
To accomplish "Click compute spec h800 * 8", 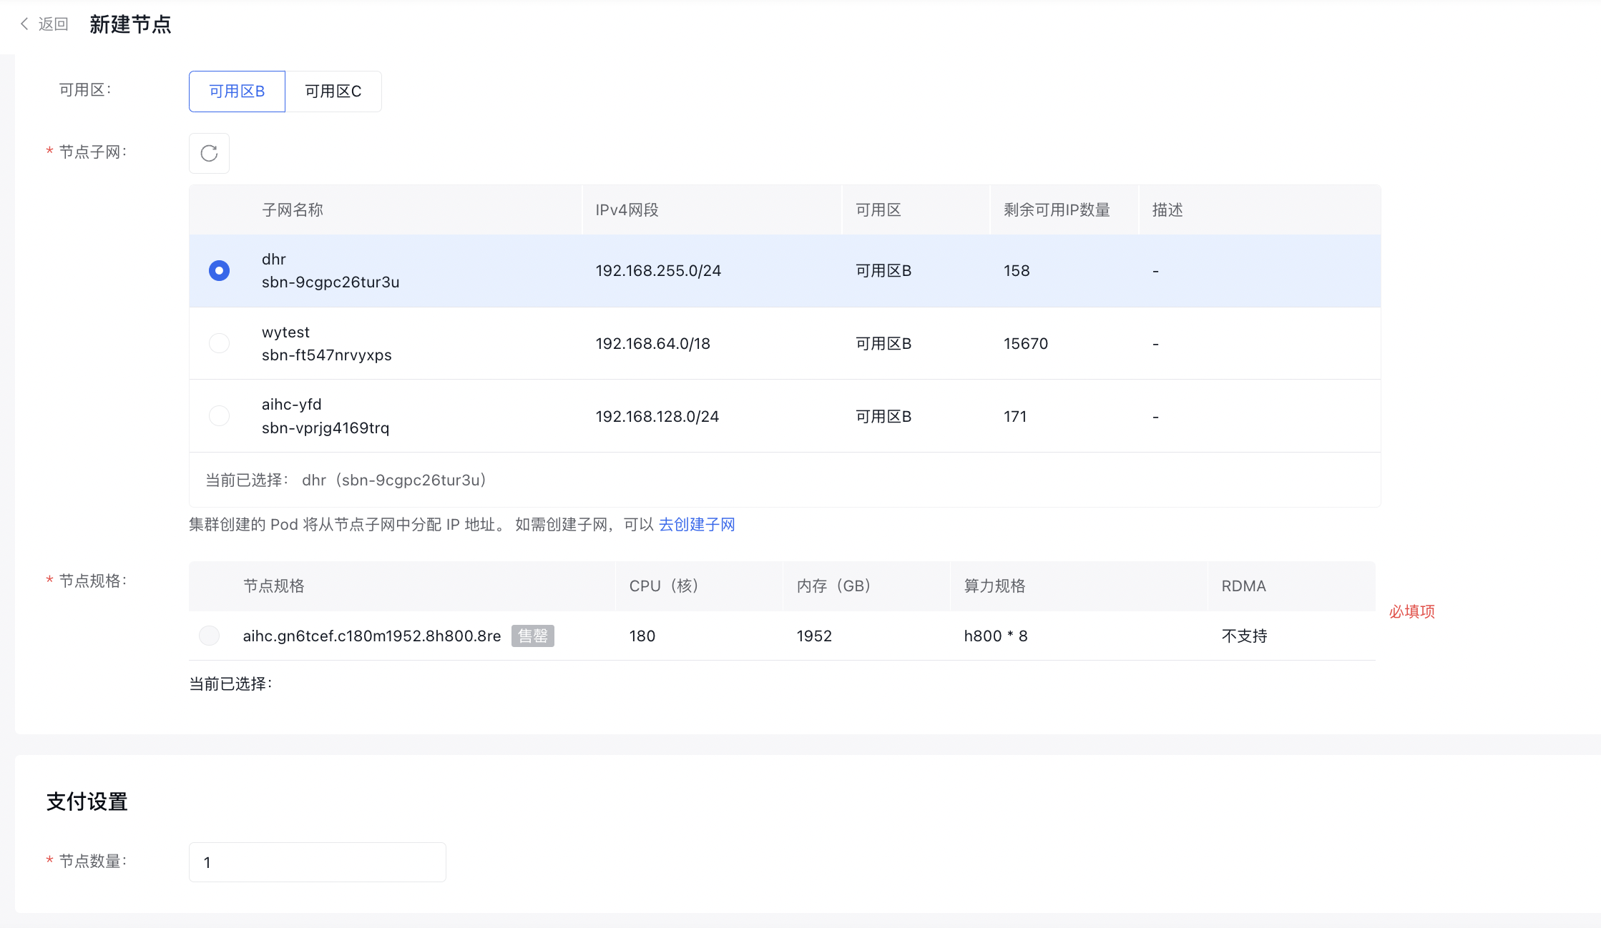I will pyautogui.click(x=996, y=636).
